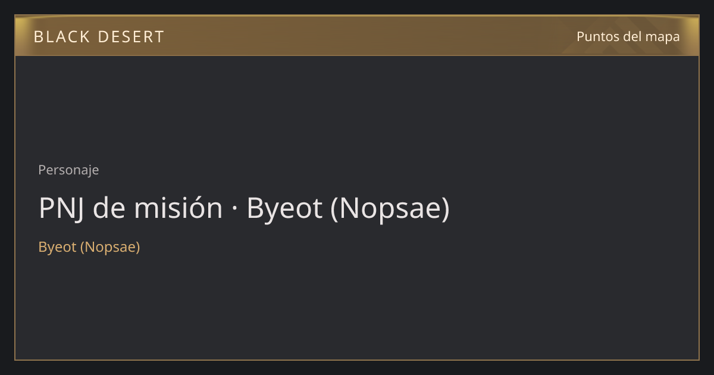Viewport: 714px width, 375px height.
Task: Click the gold Byeot (Nopsae) subtitle
Action: tap(89, 247)
